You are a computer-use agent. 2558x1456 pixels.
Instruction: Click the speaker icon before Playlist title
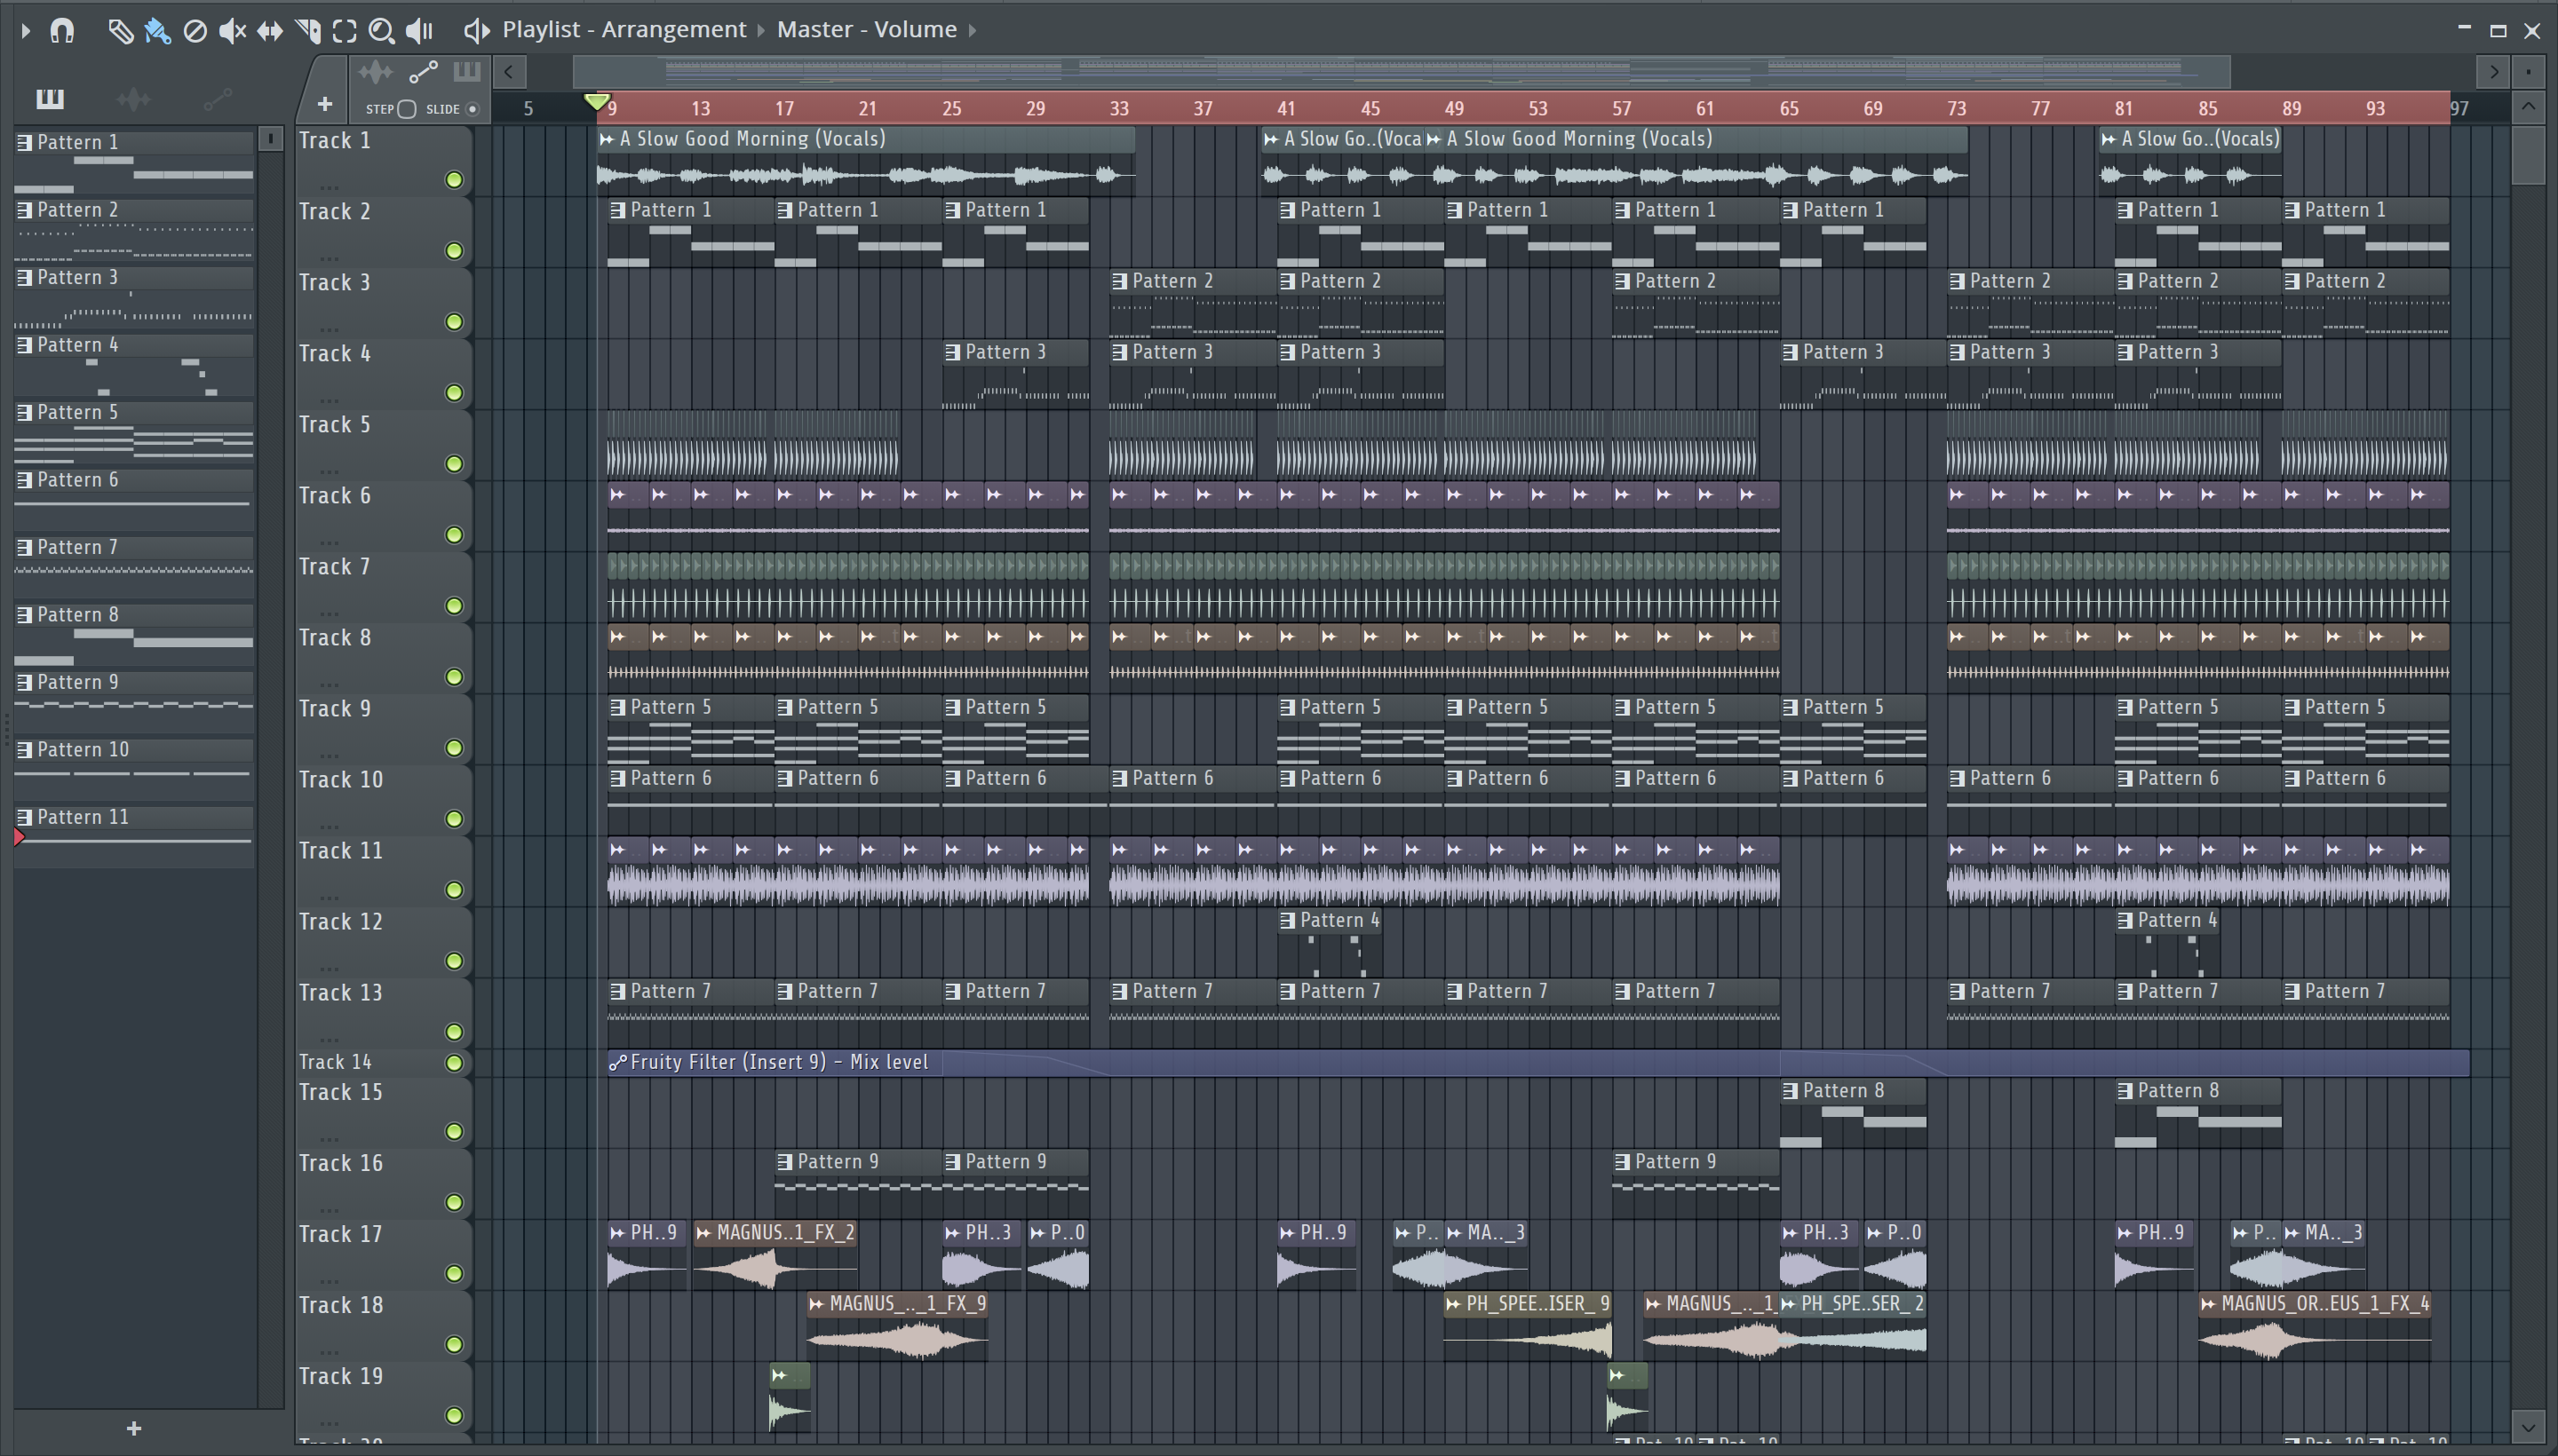click(x=476, y=31)
